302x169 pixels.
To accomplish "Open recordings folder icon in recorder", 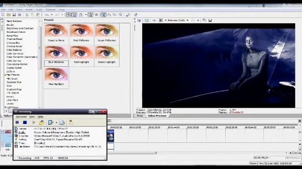I will [42, 123].
